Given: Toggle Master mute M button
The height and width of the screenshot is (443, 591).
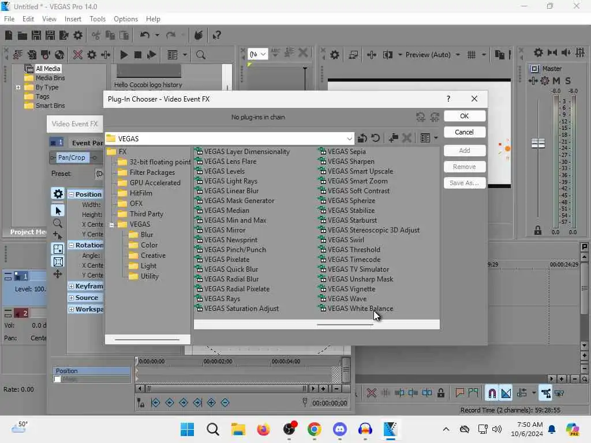Looking at the screenshot, I should 556,81.
